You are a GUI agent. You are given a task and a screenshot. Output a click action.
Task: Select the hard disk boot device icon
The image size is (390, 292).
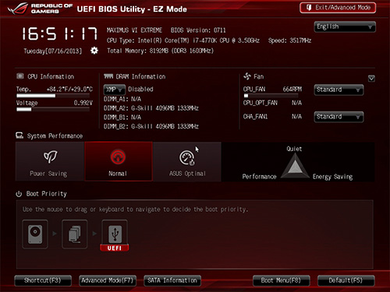coord(35,234)
